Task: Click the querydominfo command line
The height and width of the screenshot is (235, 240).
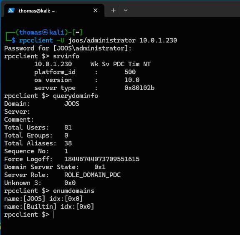Action: (x=51, y=96)
